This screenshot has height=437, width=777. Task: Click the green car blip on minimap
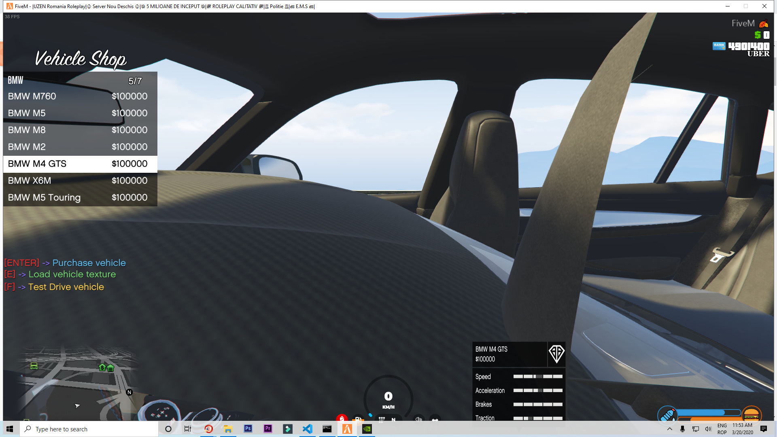(x=34, y=366)
